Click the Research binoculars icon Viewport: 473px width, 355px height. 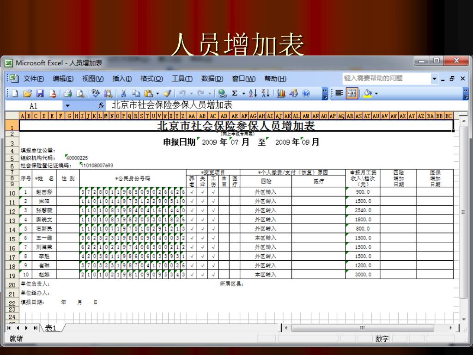pyautogui.click(x=108, y=93)
